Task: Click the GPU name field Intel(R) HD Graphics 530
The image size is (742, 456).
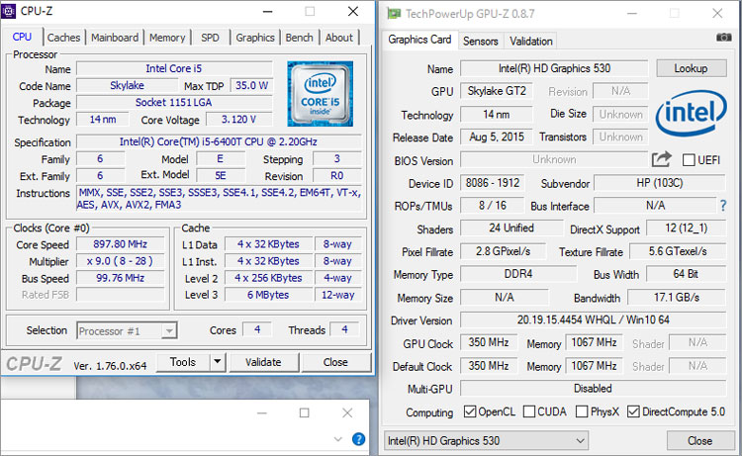Action: click(554, 68)
